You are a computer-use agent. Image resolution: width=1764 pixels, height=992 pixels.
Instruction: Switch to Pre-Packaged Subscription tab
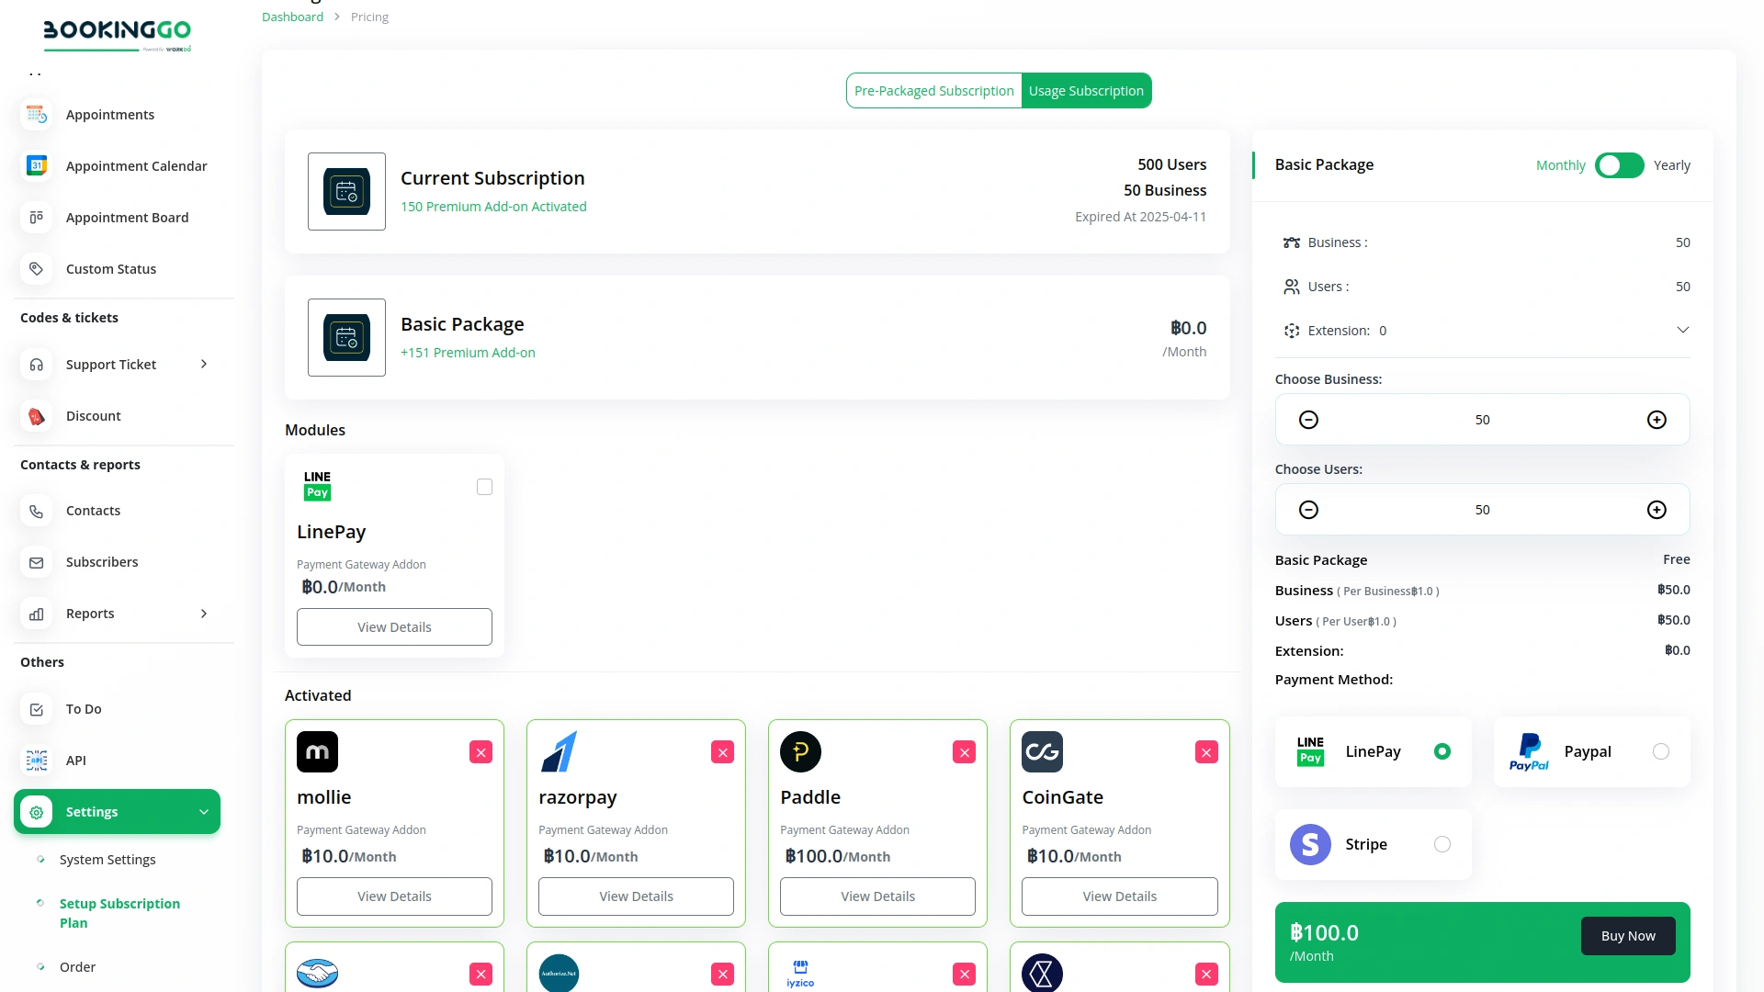[933, 91]
